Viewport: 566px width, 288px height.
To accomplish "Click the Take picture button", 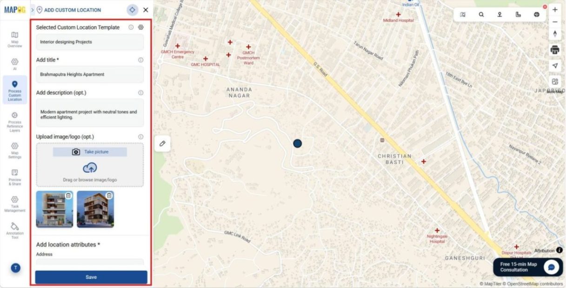I will [x=90, y=152].
